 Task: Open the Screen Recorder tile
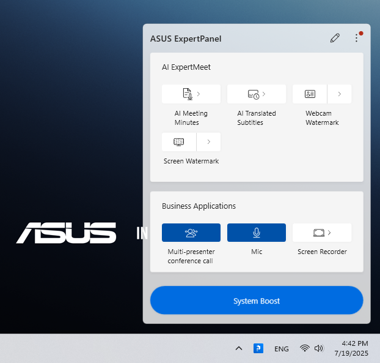tap(322, 233)
